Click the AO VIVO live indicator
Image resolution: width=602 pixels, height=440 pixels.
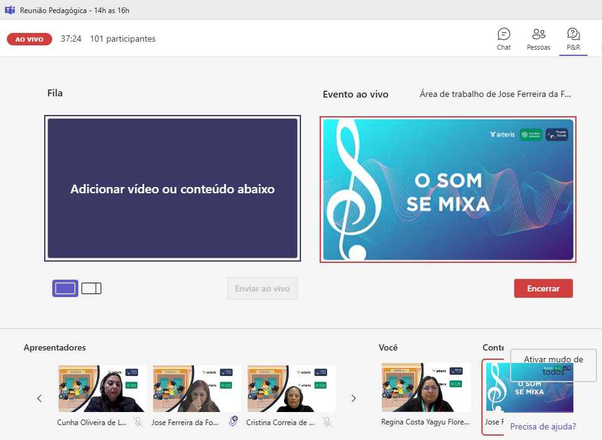pos(29,39)
